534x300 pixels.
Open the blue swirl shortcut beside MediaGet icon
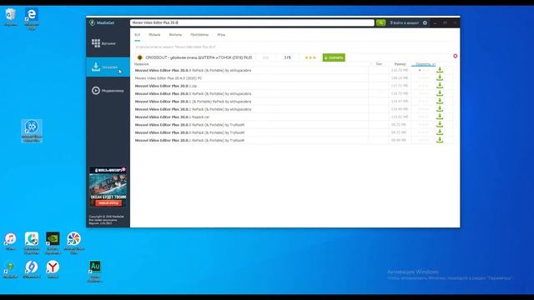click(32, 270)
